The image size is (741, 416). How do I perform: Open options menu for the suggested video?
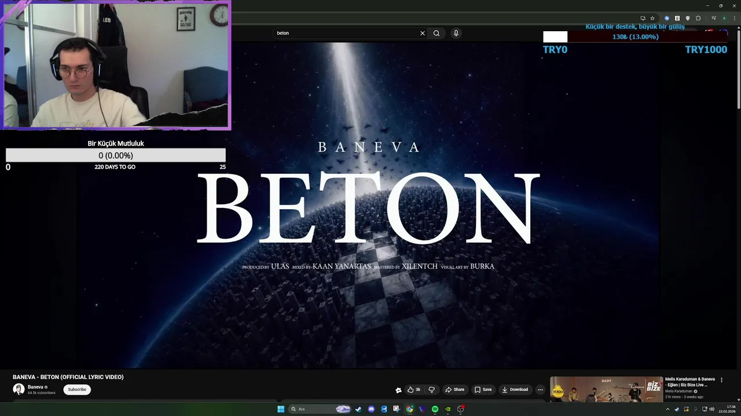pyautogui.click(x=721, y=380)
